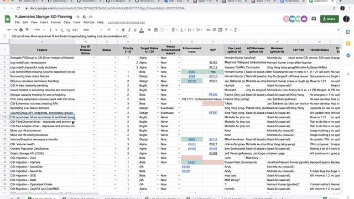Screen dimensions: 354x199
Task: Open the zoom 100% dropdown
Action: (39, 30)
